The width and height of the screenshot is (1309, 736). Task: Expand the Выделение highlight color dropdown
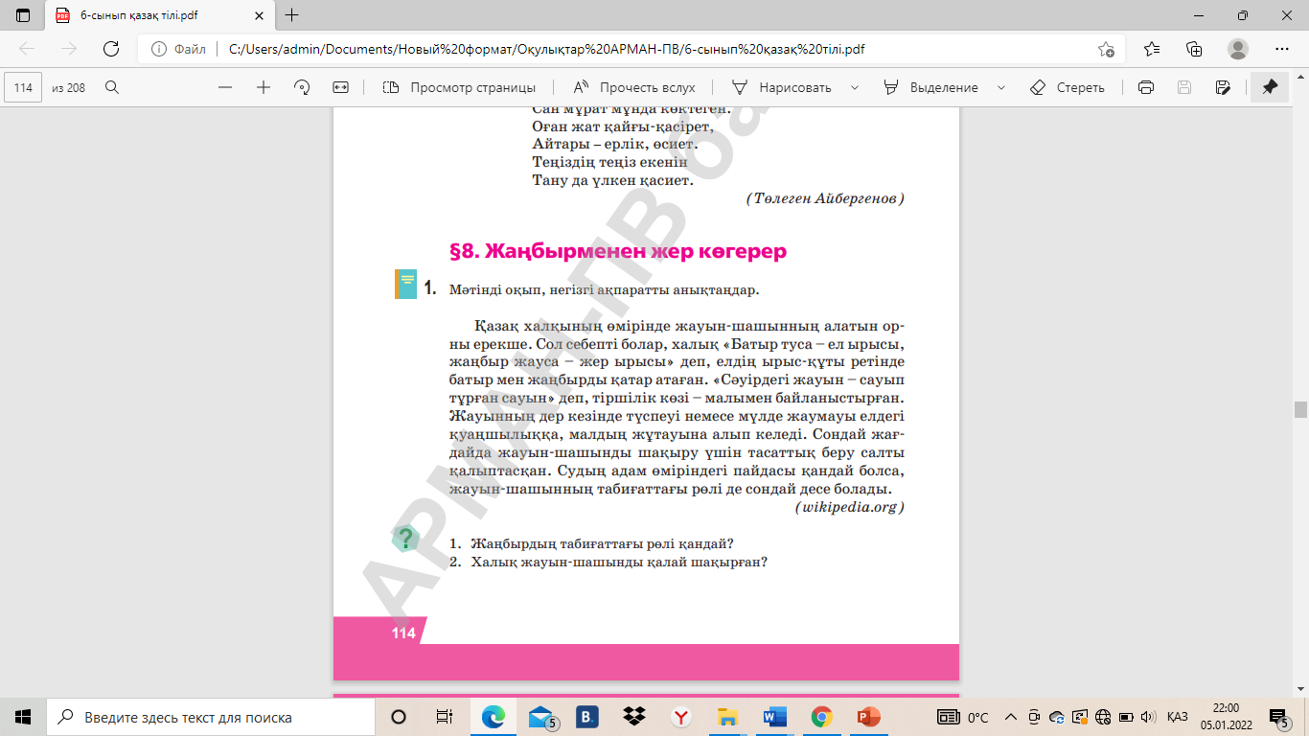click(x=1001, y=87)
